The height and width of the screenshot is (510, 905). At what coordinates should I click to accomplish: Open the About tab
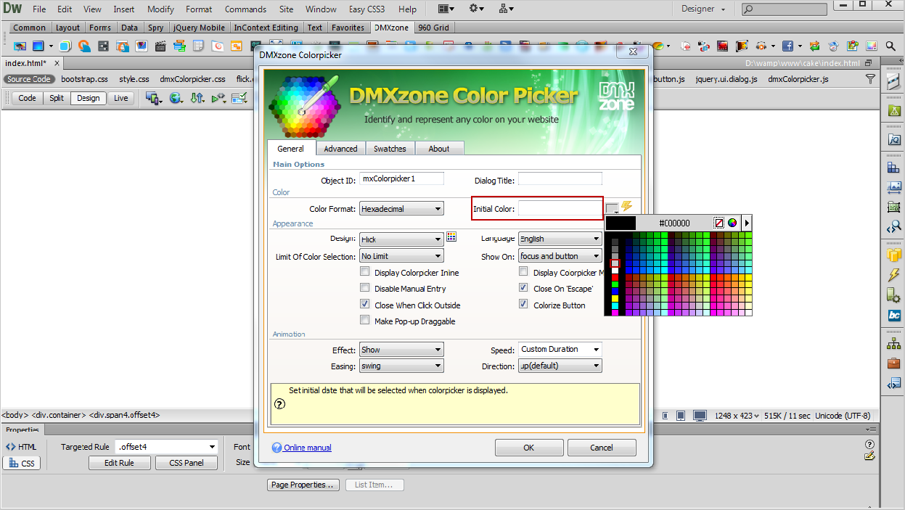[439, 149]
